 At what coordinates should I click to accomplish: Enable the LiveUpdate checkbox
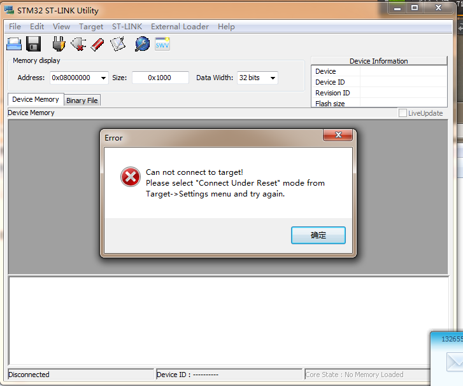pos(402,113)
